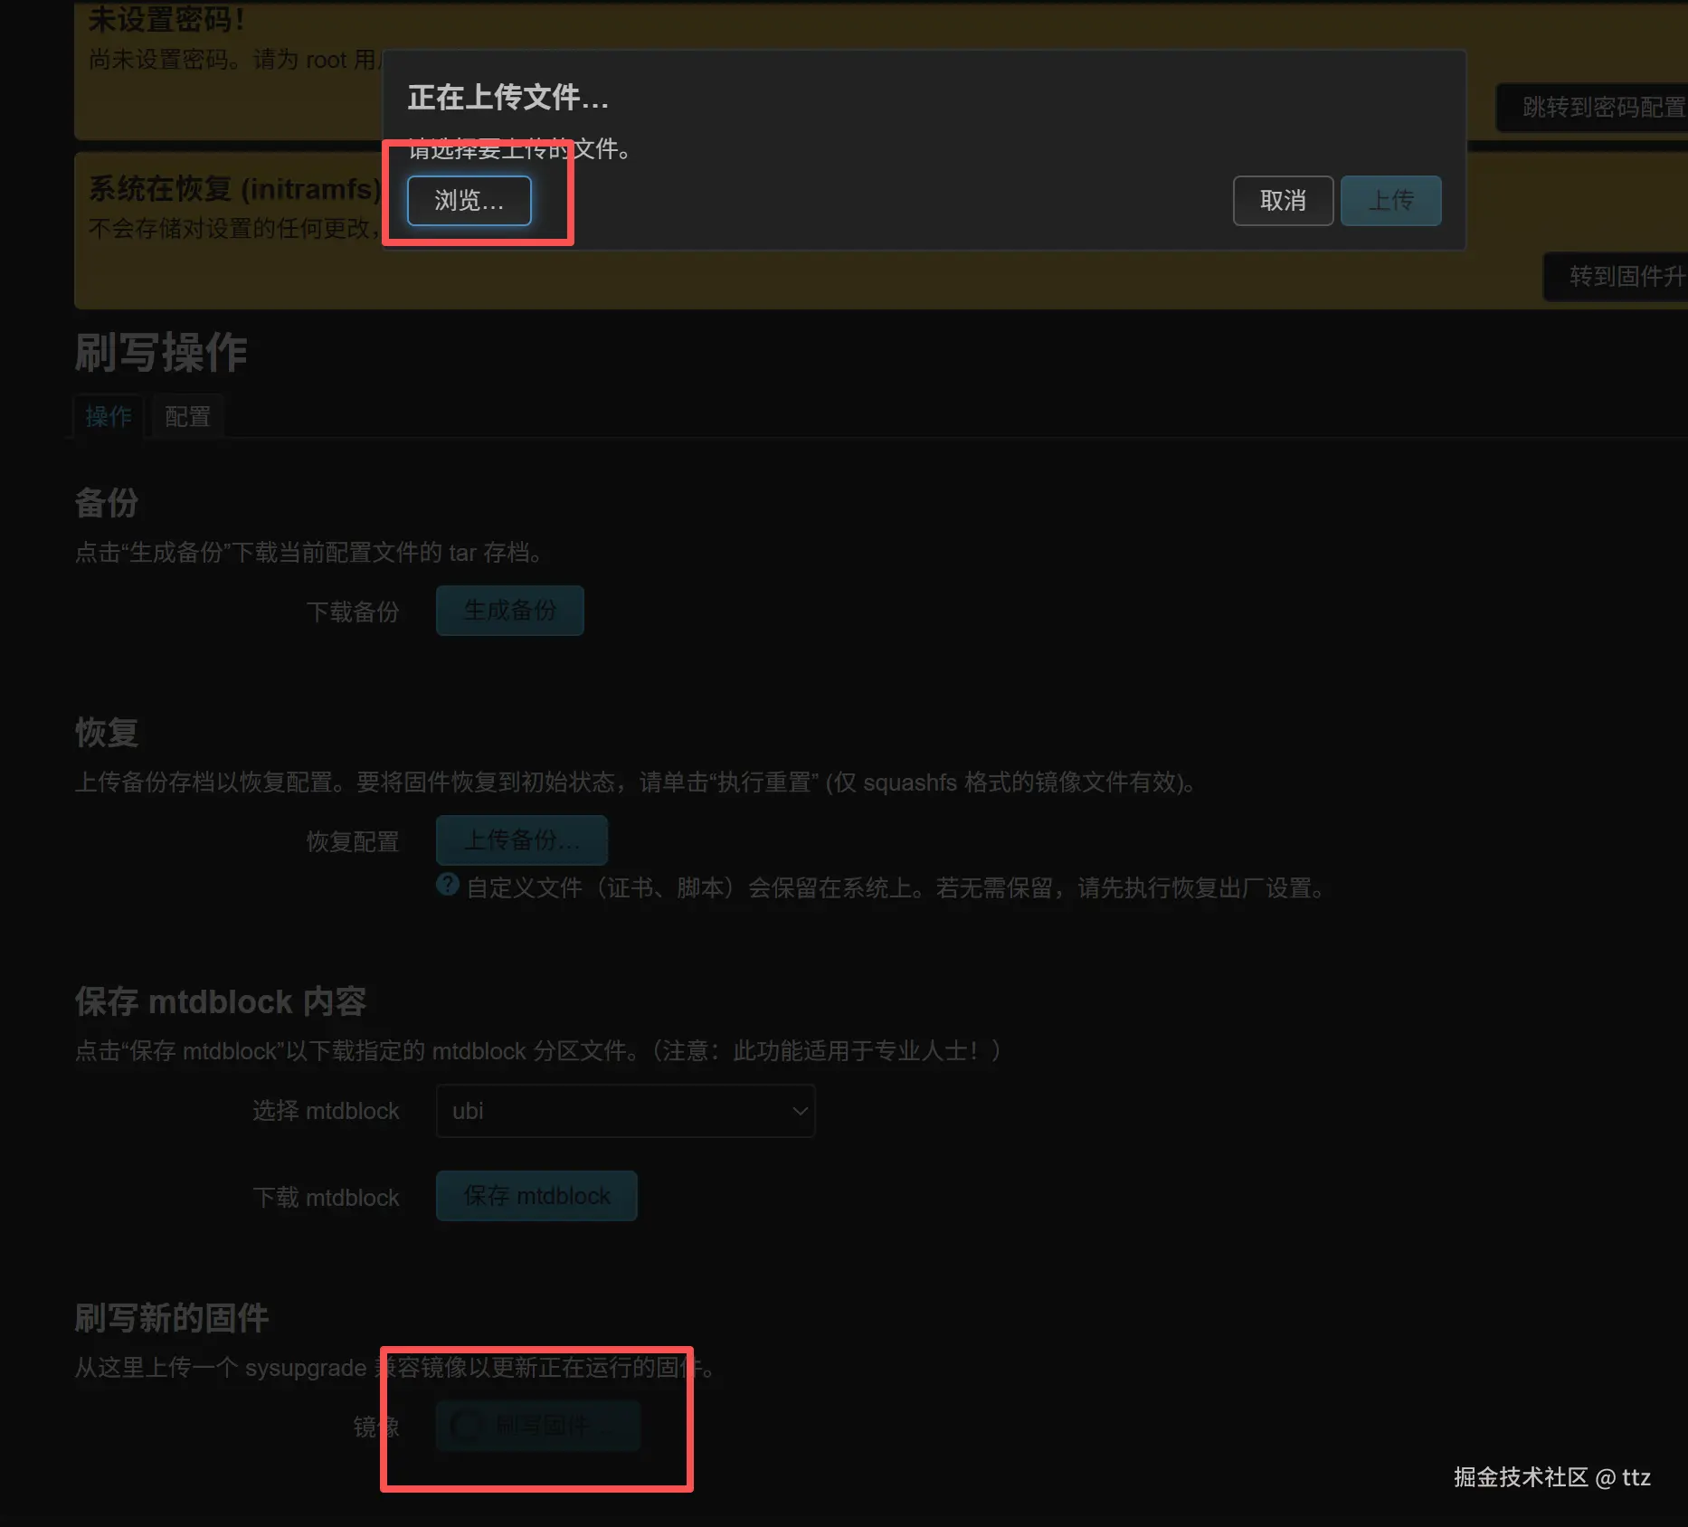The image size is (1688, 1527).
Task: Click the 浏览... button to browse files
Action: (x=469, y=201)
